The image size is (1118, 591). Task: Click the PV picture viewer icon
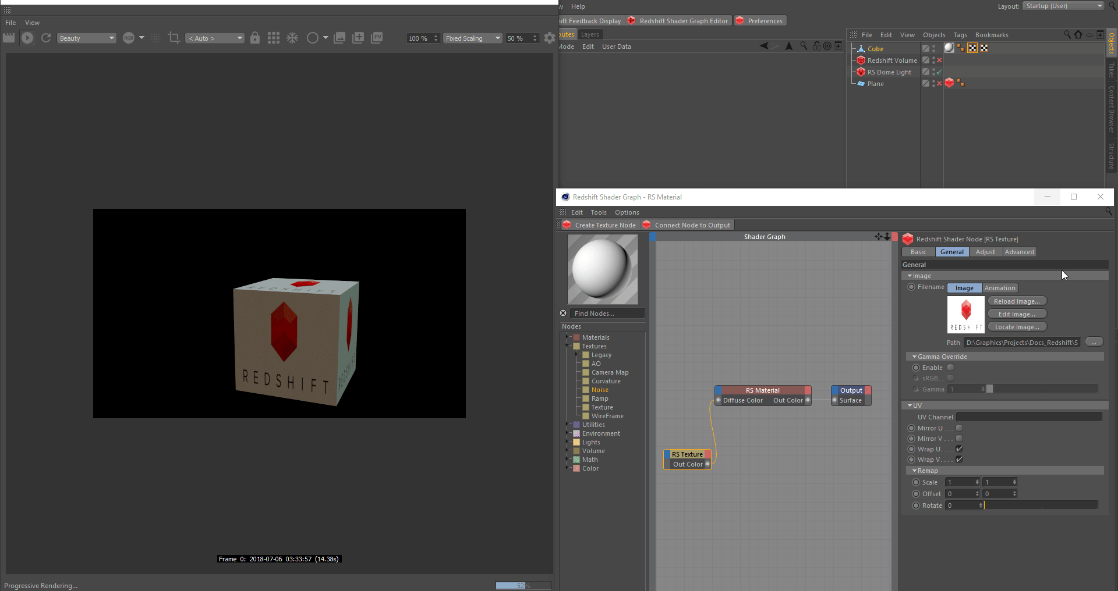tap(377, 38)
